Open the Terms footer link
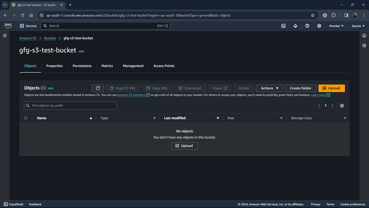 pos(330,204)
